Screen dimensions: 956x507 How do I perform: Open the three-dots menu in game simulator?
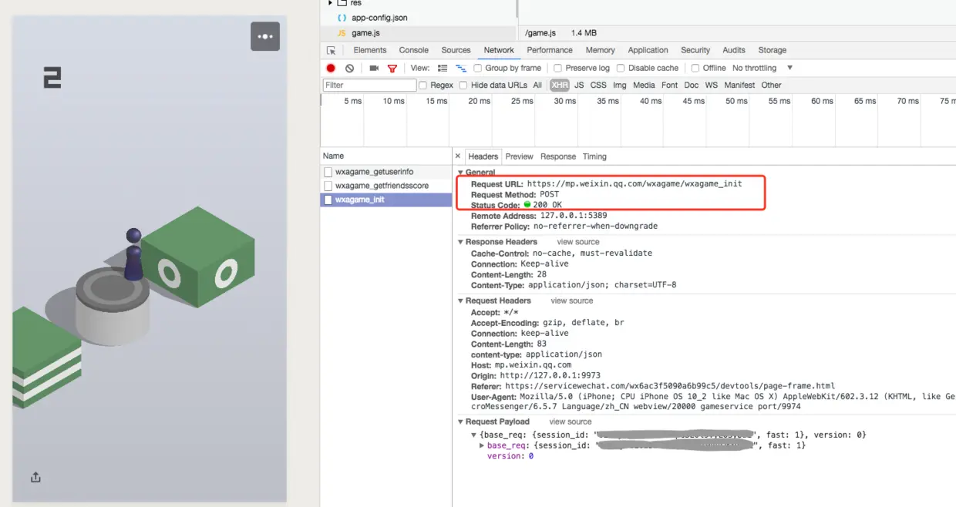pyautogui.click(x=265, y=36)
